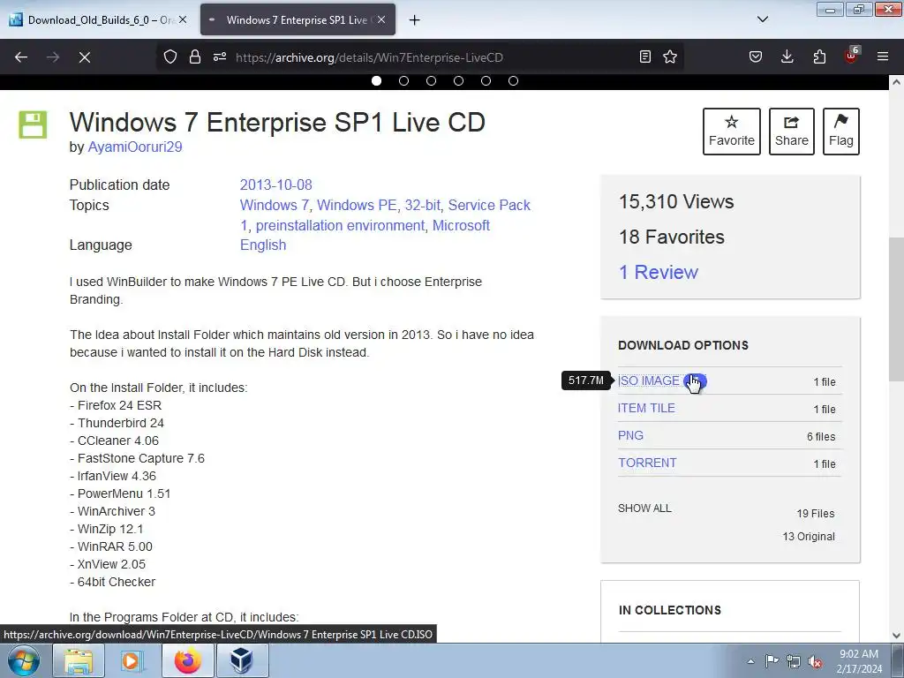Open the tracking protection shield
The image size is (904, 678).
[x=170, y=57]
